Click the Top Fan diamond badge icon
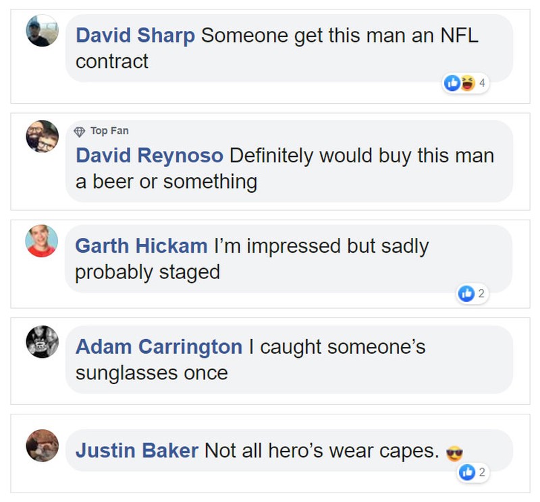 [80, 131]
